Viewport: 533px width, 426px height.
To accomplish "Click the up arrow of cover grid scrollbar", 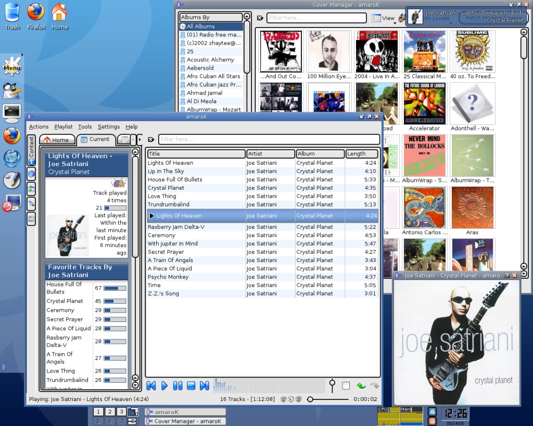I will (x=524, y=32).
